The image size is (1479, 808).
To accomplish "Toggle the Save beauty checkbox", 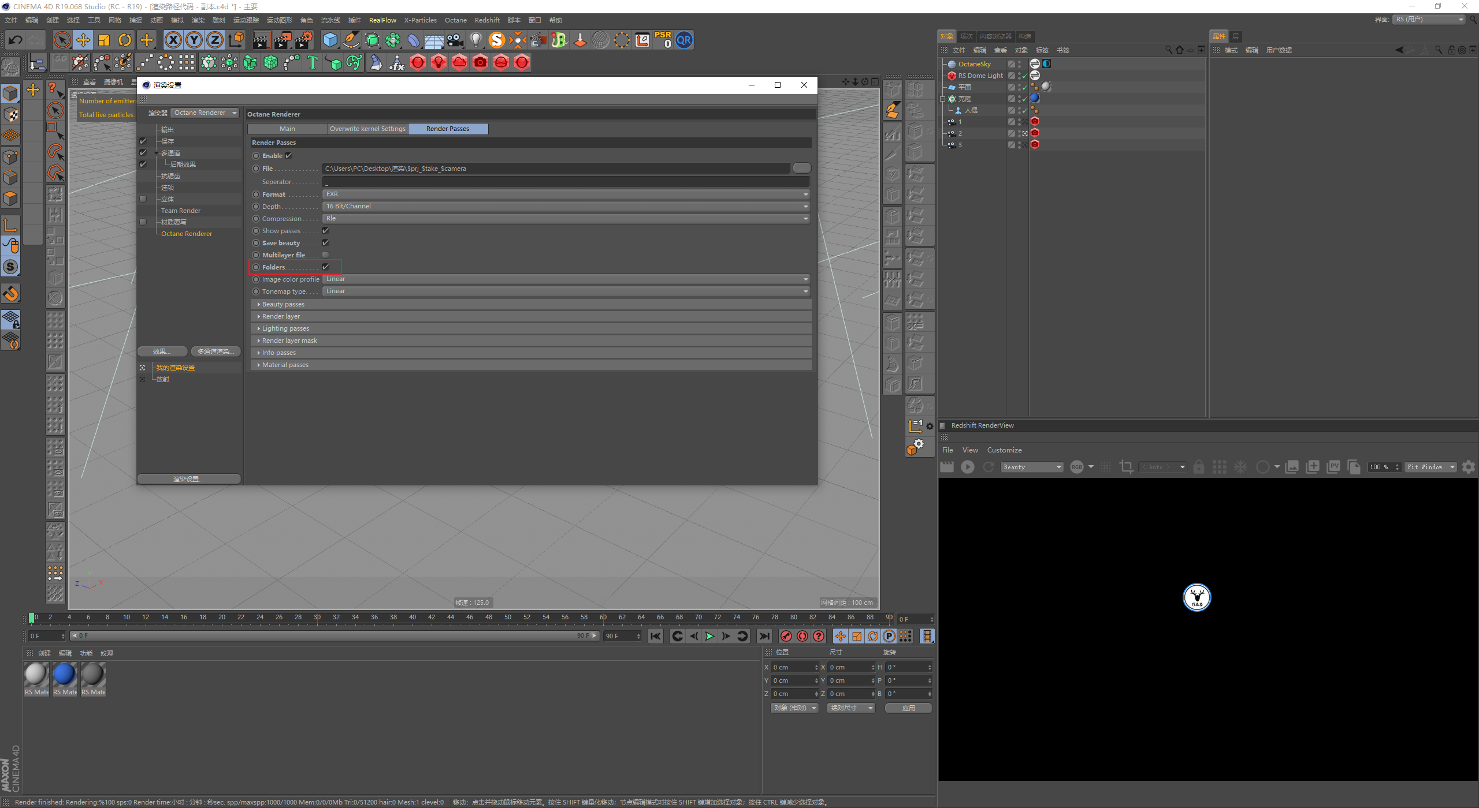I will [326, 242].
